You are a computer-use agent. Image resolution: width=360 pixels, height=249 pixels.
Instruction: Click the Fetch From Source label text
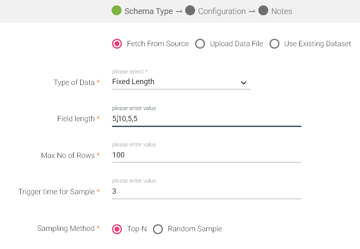tap(158, 44)
